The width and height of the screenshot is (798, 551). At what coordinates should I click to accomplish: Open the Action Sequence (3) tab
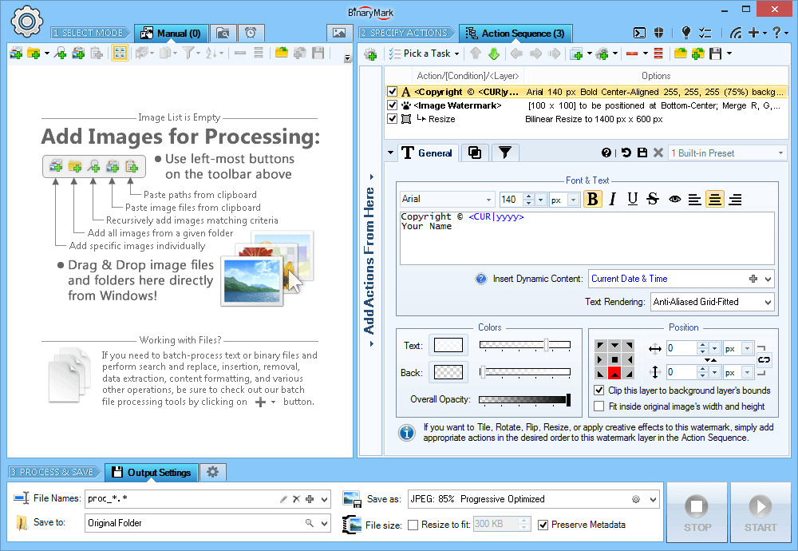516,33
